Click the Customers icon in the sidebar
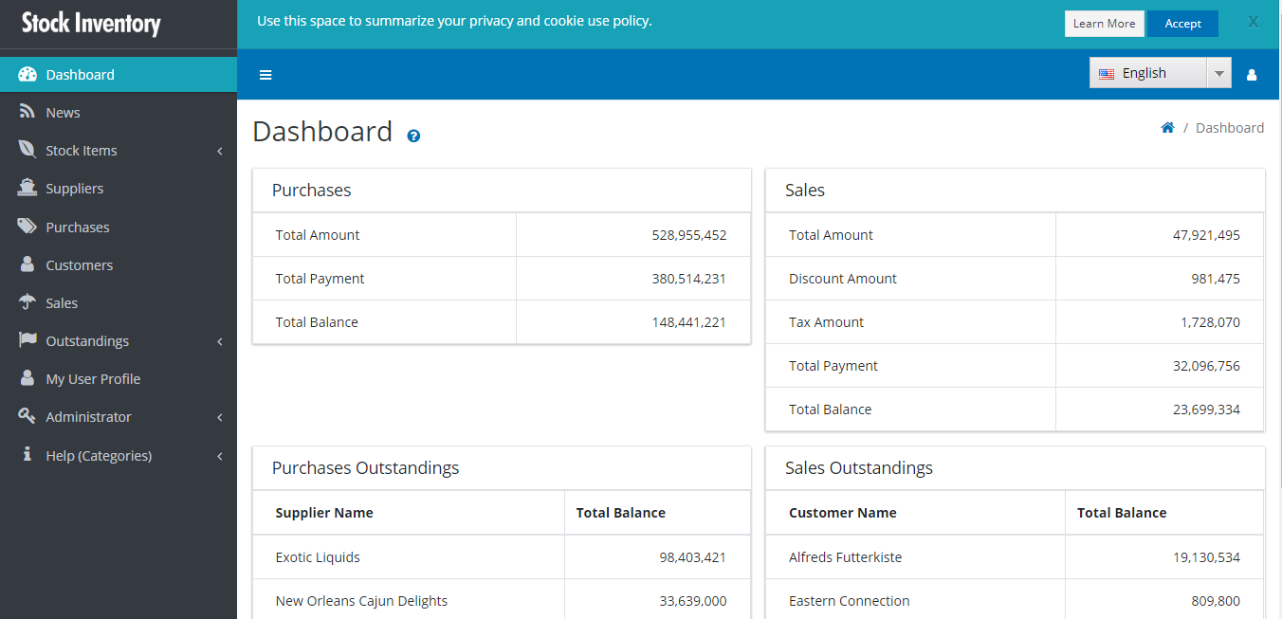The width and height of the screenshot is (1282, 619). click(x=27, y=264)
